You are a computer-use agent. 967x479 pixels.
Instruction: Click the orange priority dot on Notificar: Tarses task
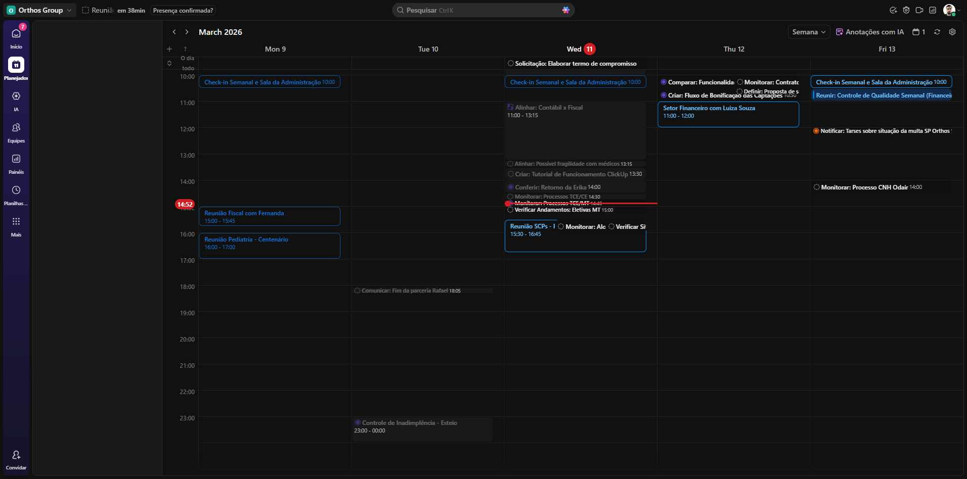816,131
